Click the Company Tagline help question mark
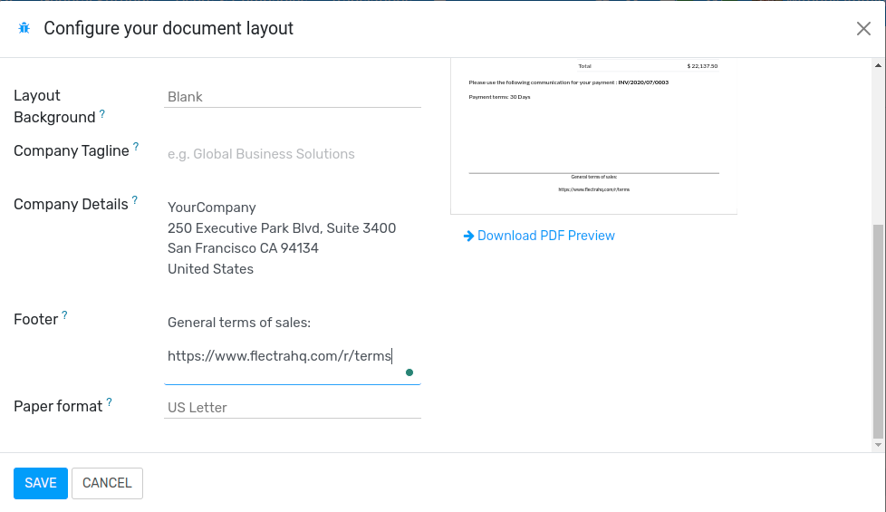 pos(136,146)
